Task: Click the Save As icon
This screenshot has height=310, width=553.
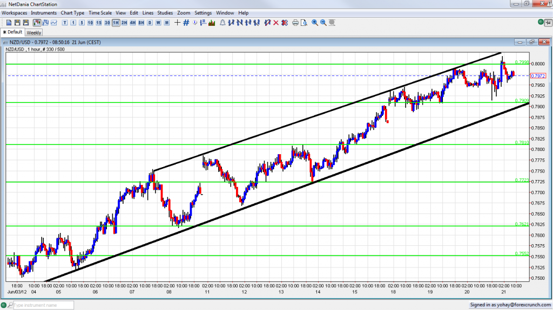Action: point(26,23)
